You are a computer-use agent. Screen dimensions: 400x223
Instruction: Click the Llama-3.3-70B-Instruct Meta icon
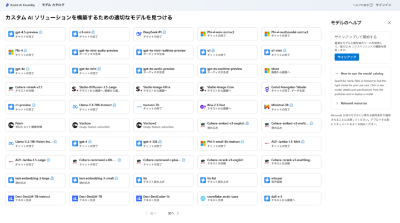pos(75,106)
